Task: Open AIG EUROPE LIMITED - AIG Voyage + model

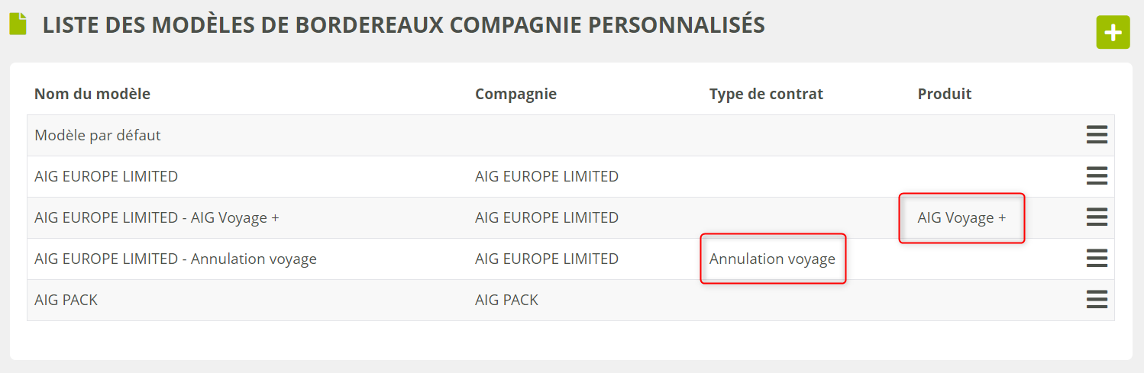Action: 157,217
